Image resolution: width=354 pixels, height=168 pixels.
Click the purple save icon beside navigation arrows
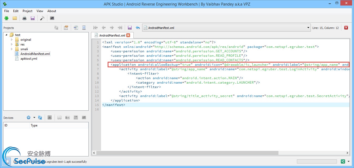pos(129,28)
